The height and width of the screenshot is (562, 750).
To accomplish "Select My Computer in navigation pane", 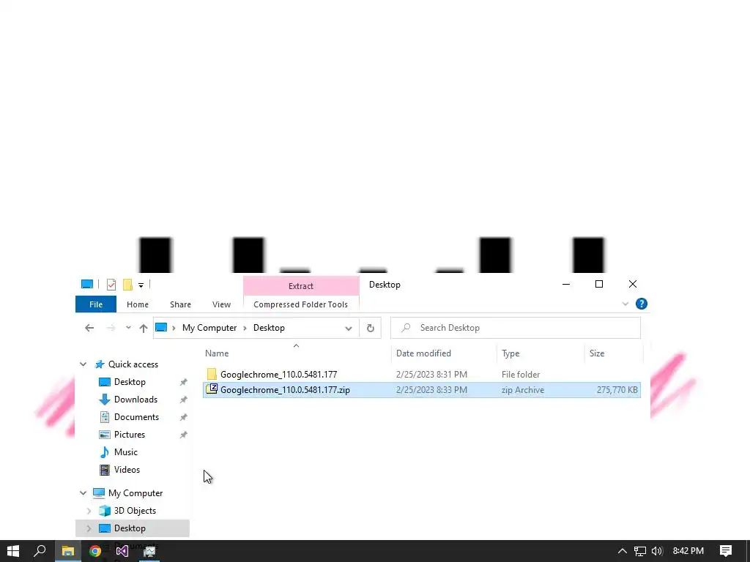I will pyautogui.click(x=135, y=492).
